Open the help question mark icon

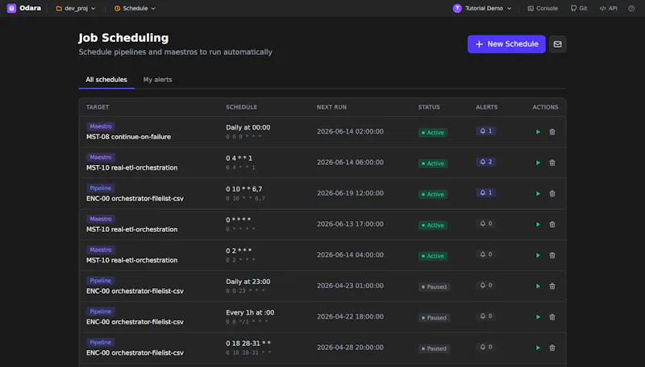(631, 8)
